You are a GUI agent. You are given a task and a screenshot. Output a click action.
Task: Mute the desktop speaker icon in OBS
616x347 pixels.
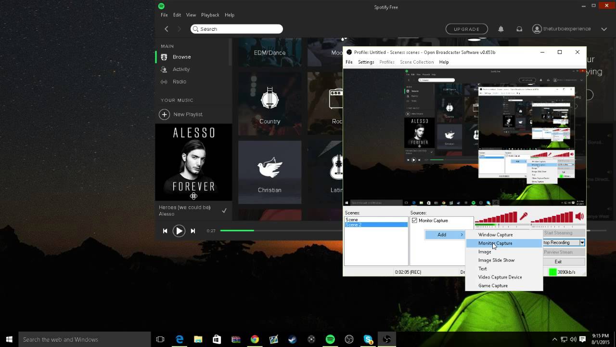point(580,216)
